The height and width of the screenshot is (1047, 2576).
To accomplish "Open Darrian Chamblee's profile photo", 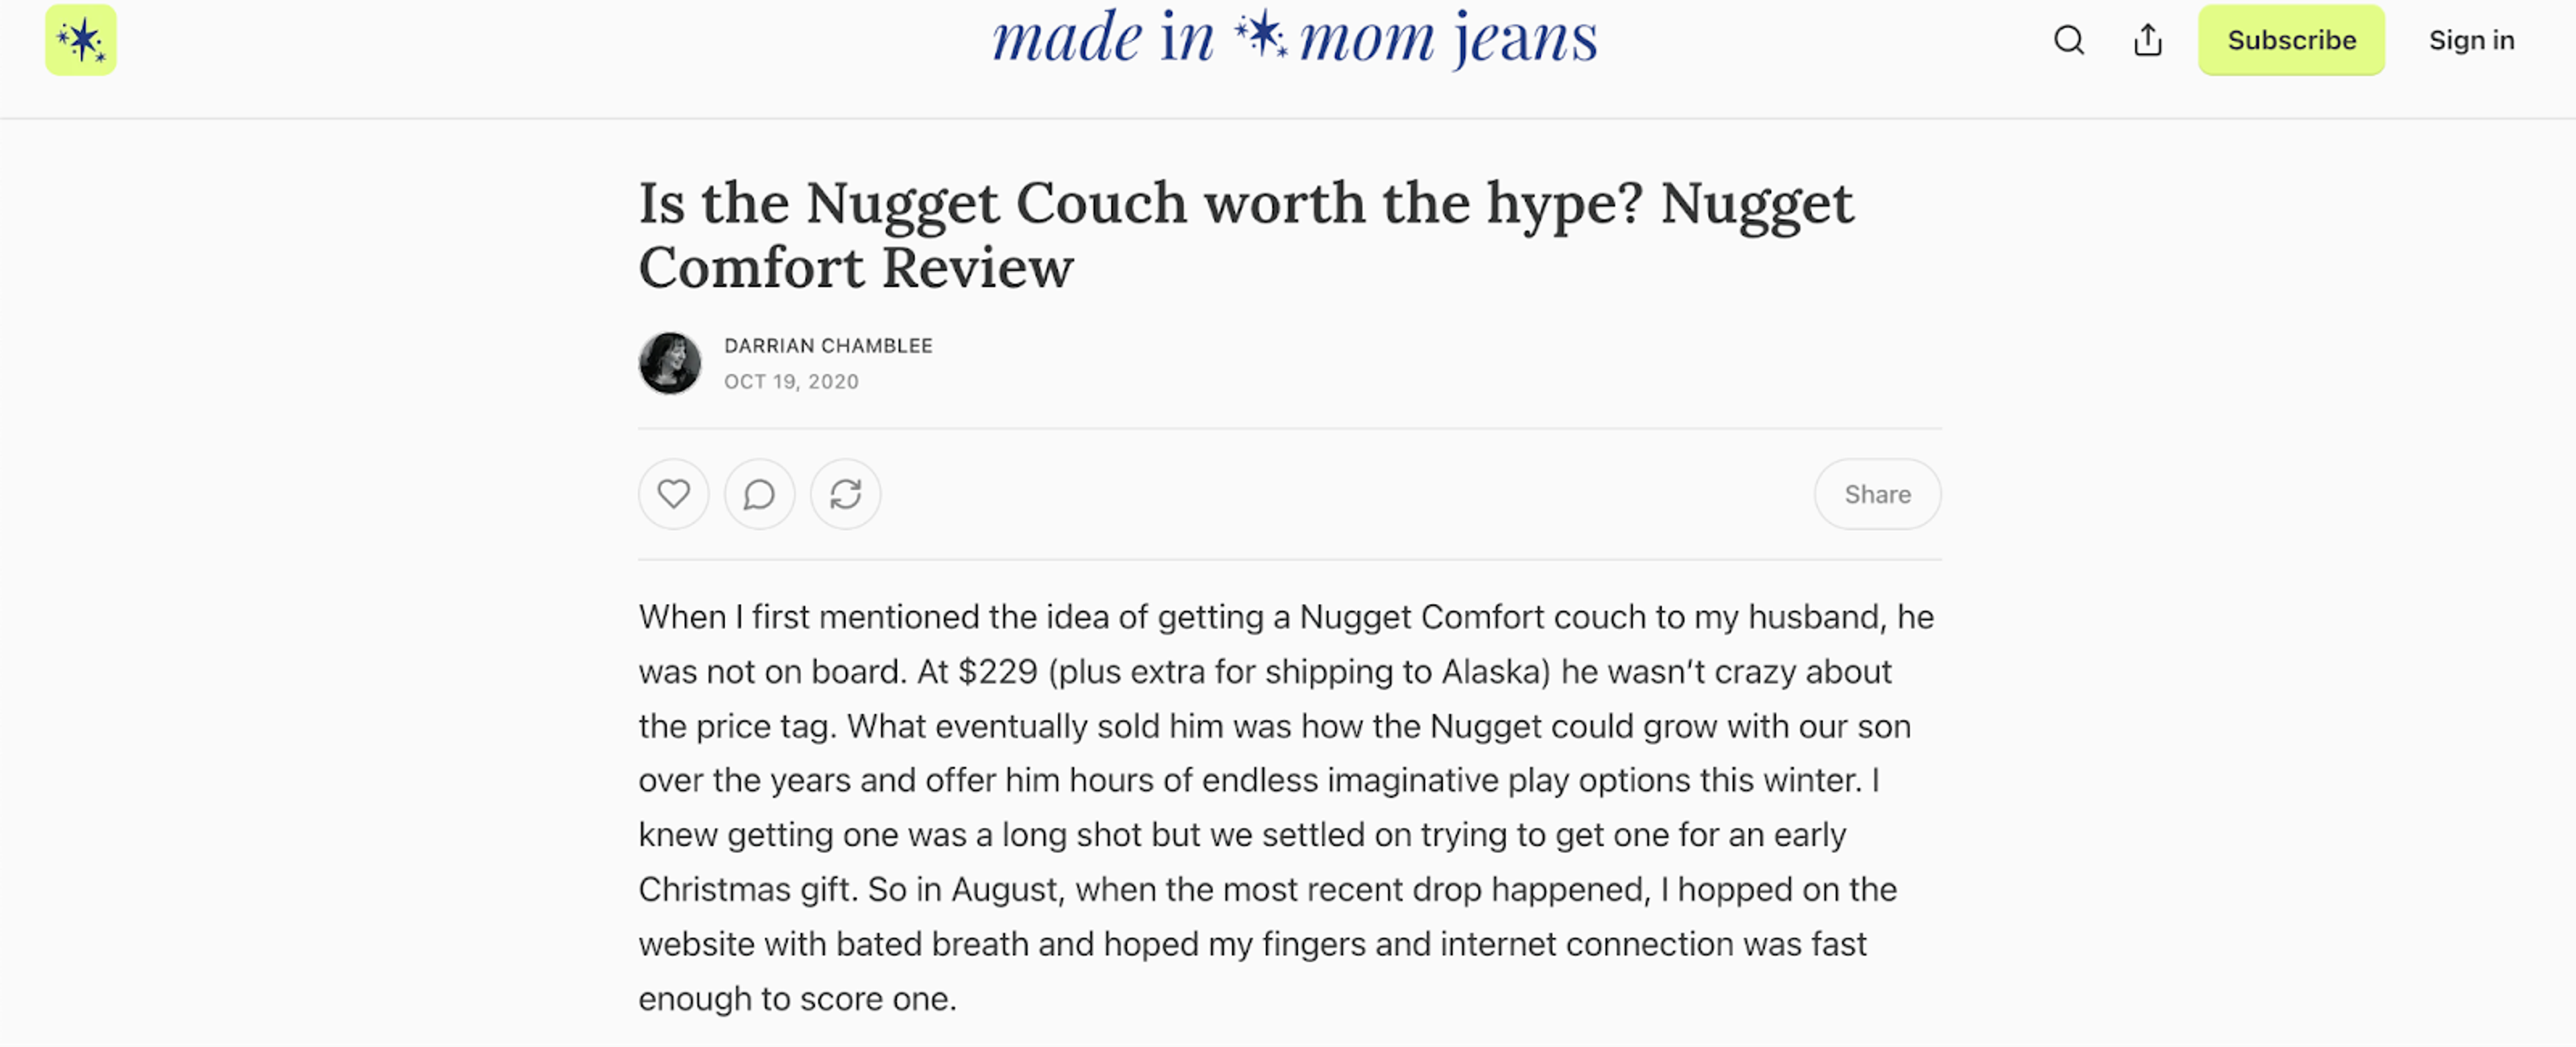I will pyautogui.click(x=669, y=362).
